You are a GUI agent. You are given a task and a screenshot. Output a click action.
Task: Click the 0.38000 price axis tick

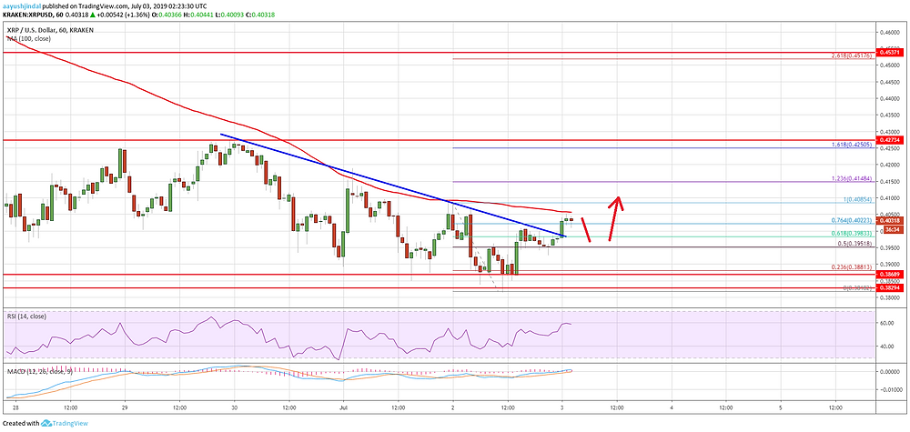coord(891,297)
